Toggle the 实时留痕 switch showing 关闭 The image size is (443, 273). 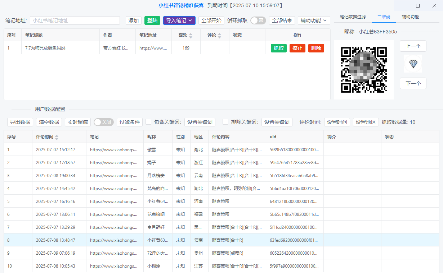coord(104,122)
